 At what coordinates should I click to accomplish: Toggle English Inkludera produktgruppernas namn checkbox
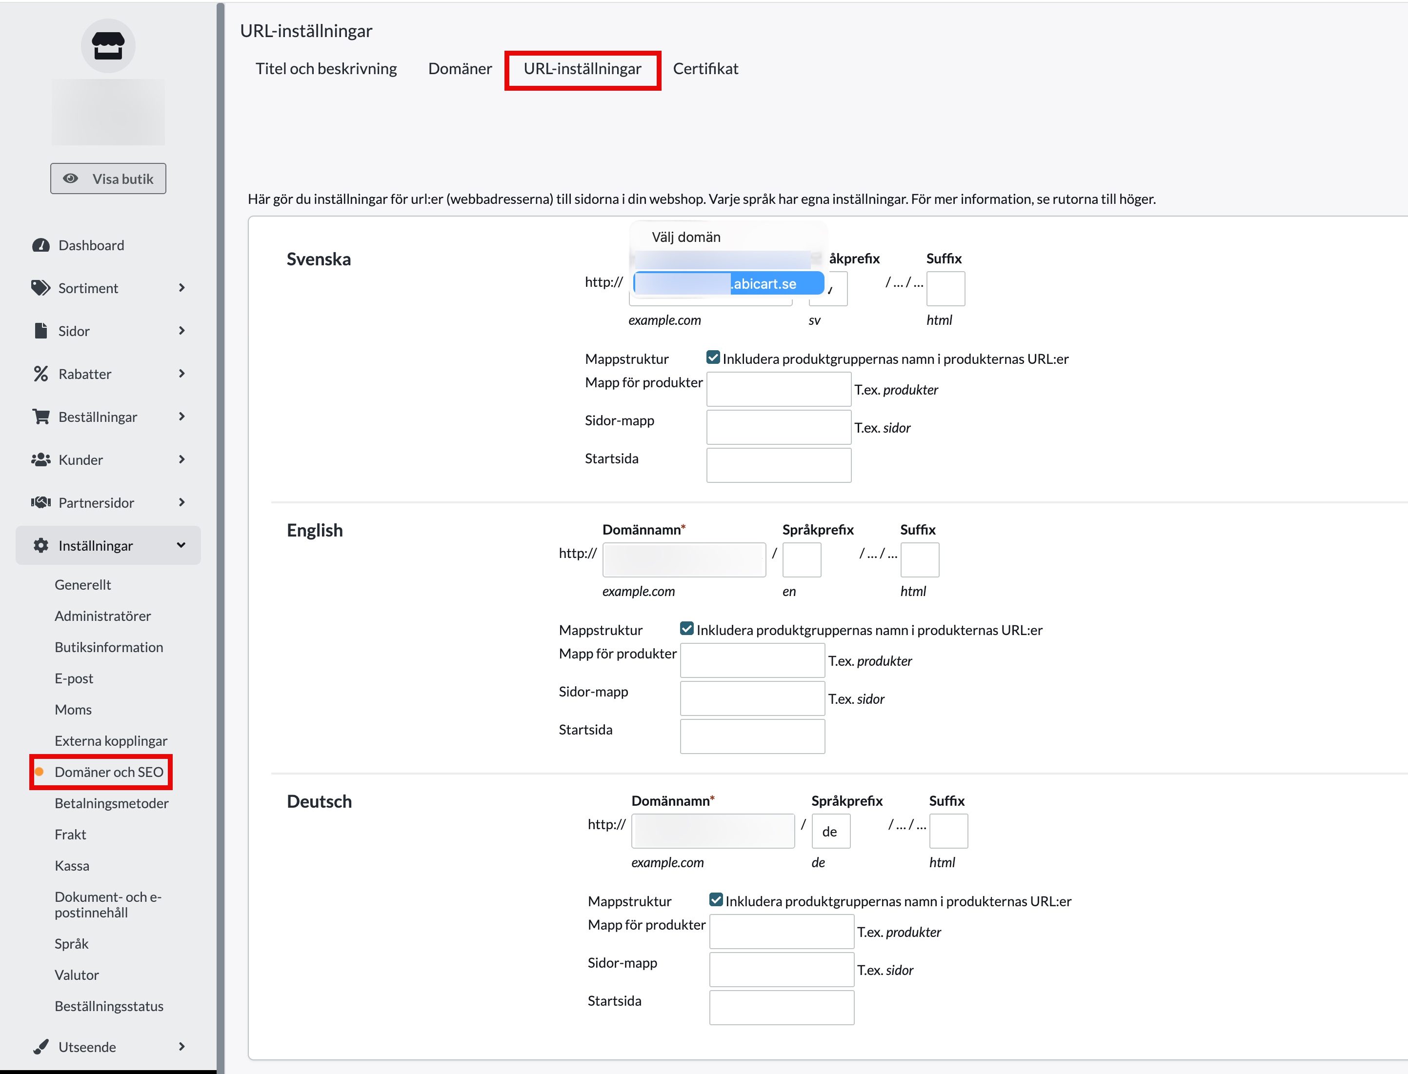tap(687, 628)
